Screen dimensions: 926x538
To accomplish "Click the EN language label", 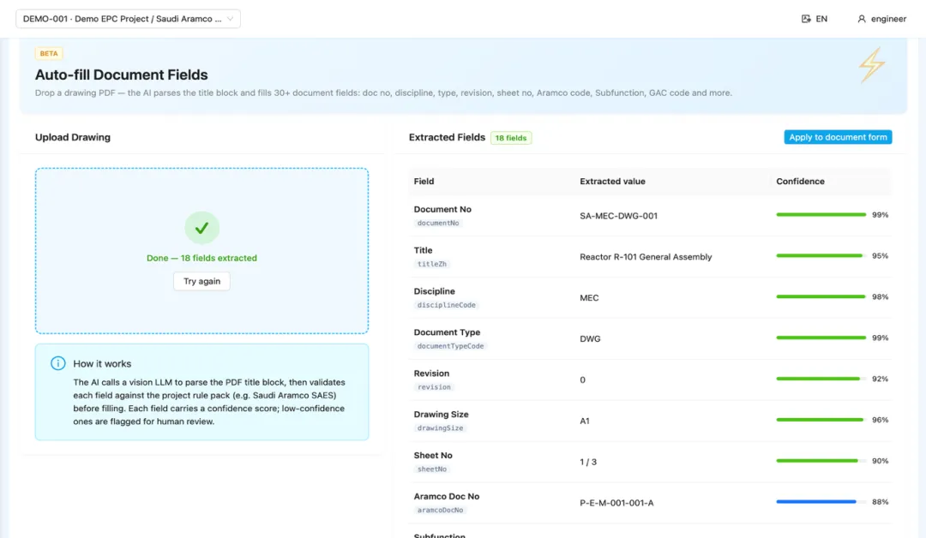I will click(x=821, y=19).
